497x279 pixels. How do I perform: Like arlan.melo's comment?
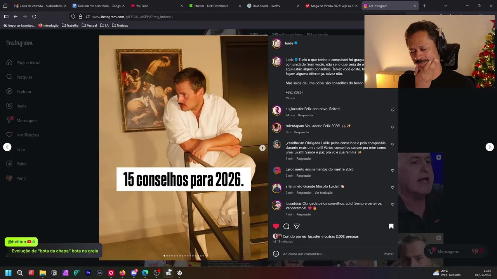(393, 188)
